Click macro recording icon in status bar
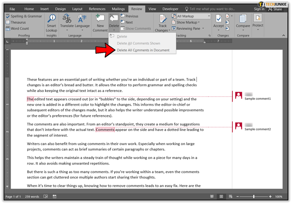Viewport: 292px width, 204px height. point(55,196)
